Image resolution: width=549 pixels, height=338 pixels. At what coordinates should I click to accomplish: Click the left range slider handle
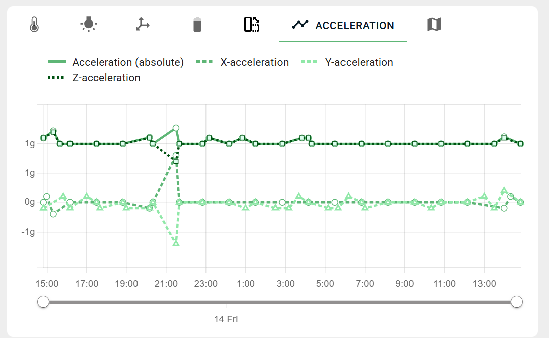click(x=43, y=302)
